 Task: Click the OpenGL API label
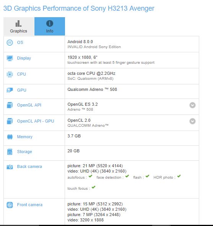pyautogui.click(x=29, y=105)
